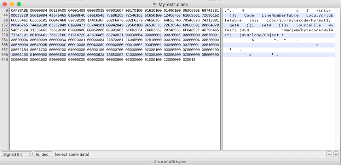Screen dimensions: 341x165
Task: Click the plus button to add byte view
Action: (336, 154)
